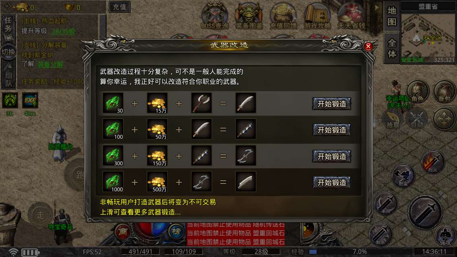The image size is (457, 257).
Task: Open the BOSS查询 icon
Action: click(215, 15)
